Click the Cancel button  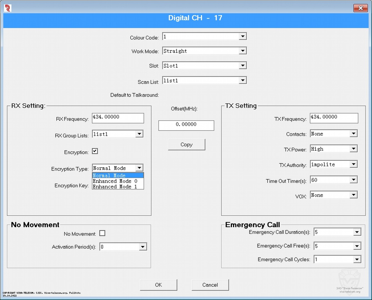tap(210, 285)
